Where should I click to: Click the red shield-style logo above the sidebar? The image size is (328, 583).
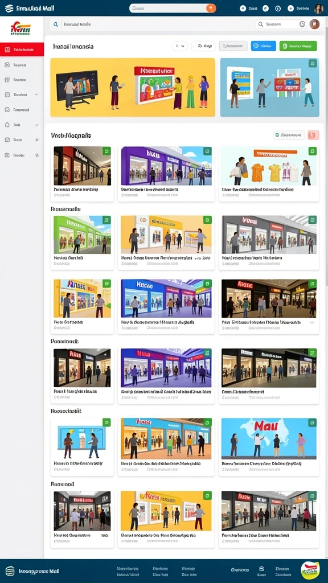click(21, 28)
